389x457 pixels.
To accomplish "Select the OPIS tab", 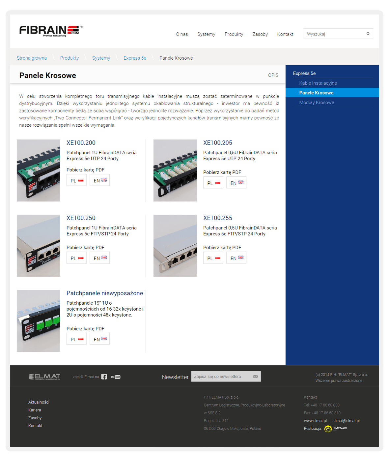I will [x=273, y=75].
